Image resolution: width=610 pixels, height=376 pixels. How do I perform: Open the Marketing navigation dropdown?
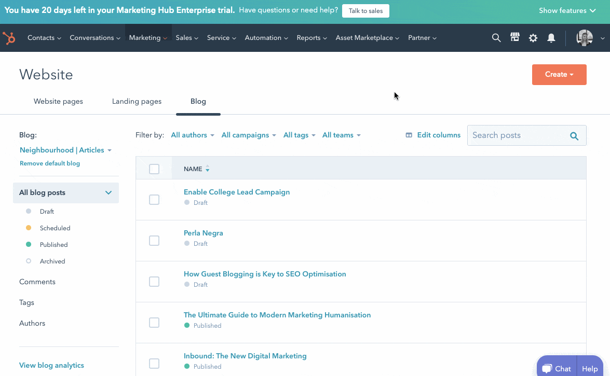[x=148, y=38]
